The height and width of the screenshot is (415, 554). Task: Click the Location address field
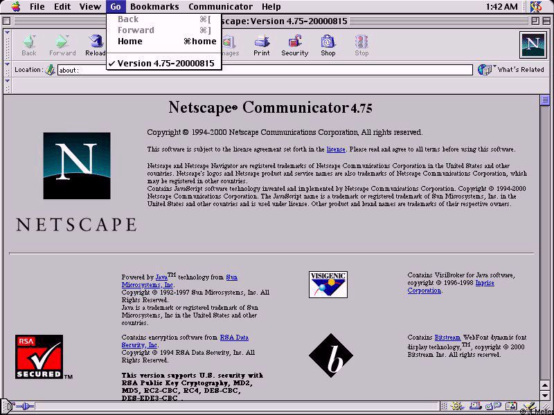265,70
